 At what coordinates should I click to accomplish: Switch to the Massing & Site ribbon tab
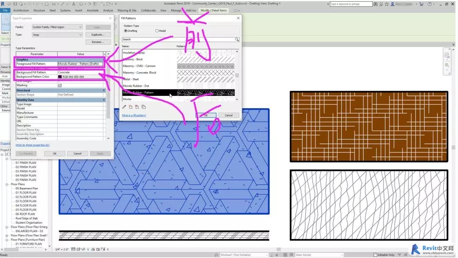tap(127, 10)
